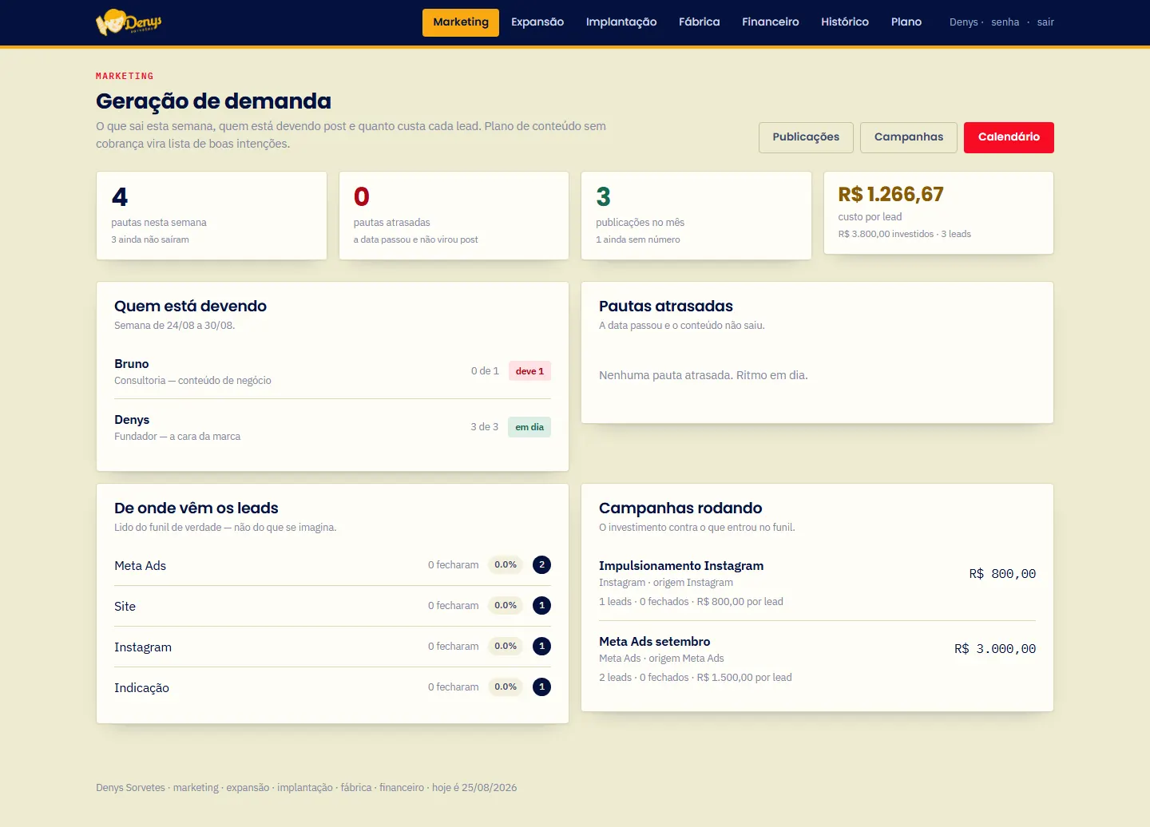Click sair to log out
The width and height of the screenshot is (1150, 827).
1045,22
